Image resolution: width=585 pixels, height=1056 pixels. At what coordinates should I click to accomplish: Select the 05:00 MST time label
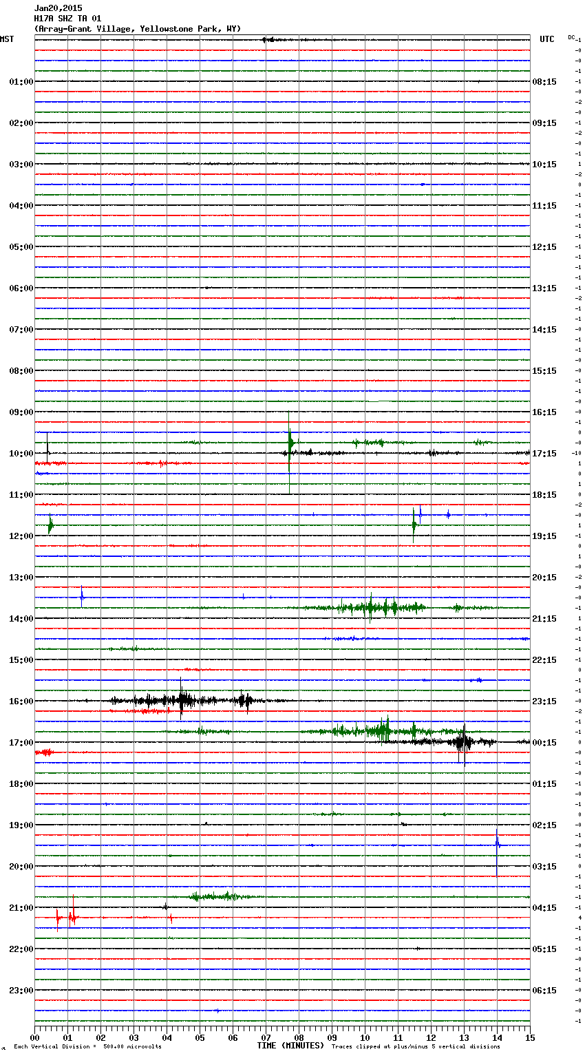point(21,247)
